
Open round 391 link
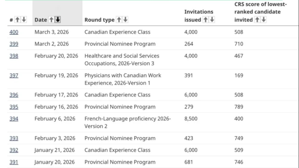14,162
